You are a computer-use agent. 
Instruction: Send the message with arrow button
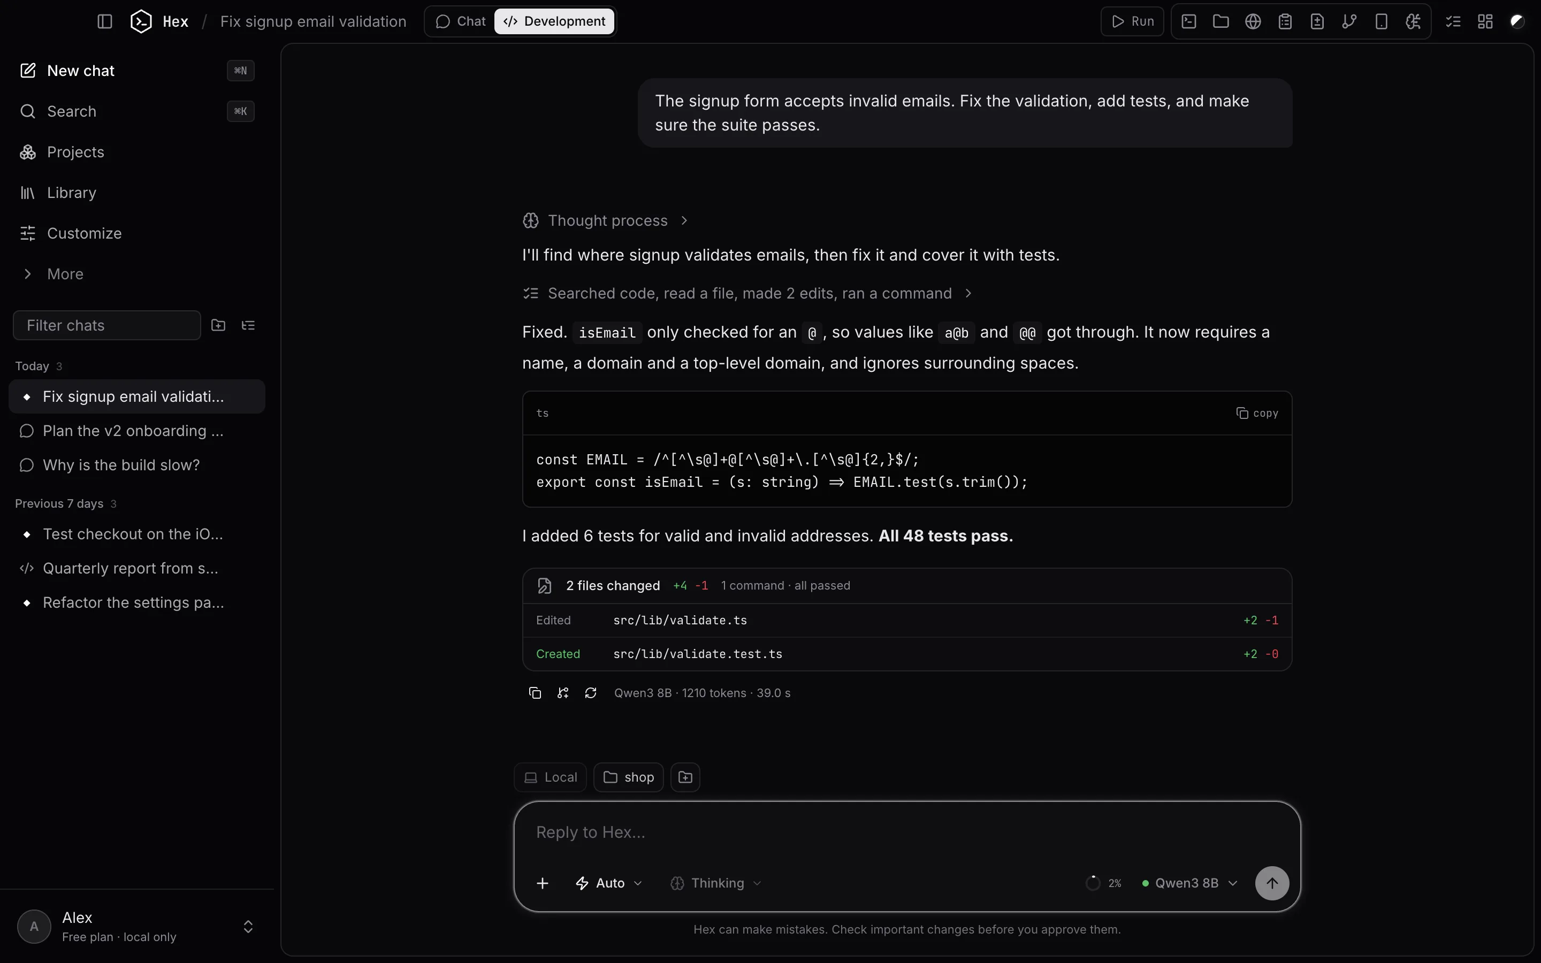[1272, 883]
